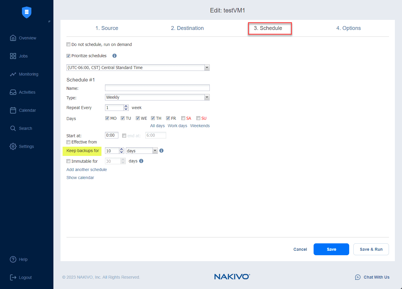This screenshot has width=402, height=289.
Task: Check the SU day checkbox
Action: 198,118
